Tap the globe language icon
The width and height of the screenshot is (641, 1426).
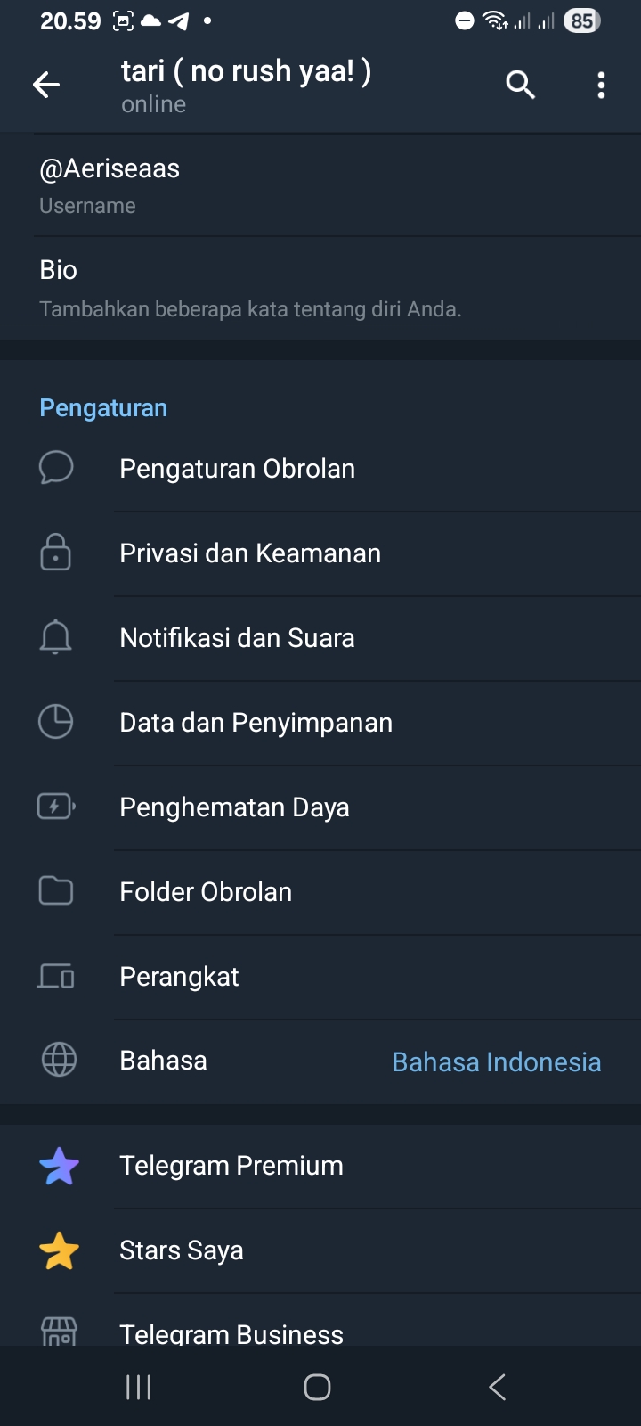click(59, 1061)
